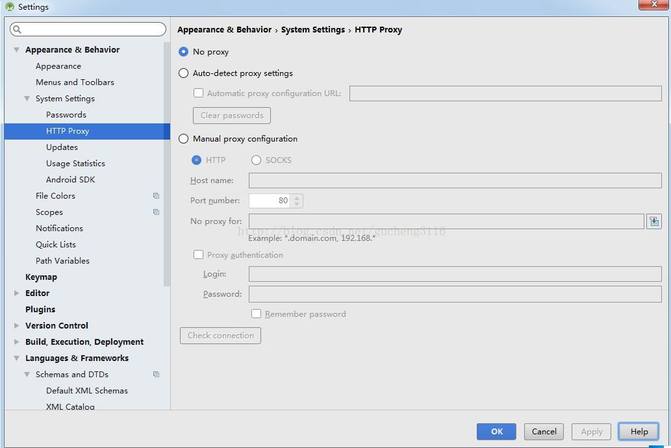This screenshot has height=448, width=671.
Task: Click the Cancel button
Action: [x=544, y=431]
